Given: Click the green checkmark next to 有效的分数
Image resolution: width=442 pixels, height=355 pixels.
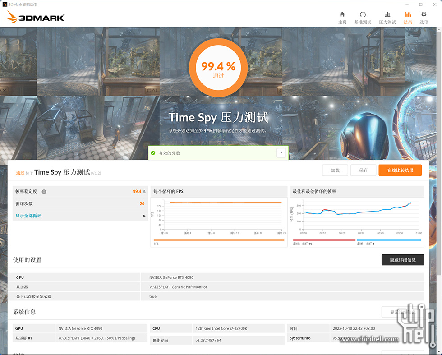Looking at the screenshot, I should 153,153.
